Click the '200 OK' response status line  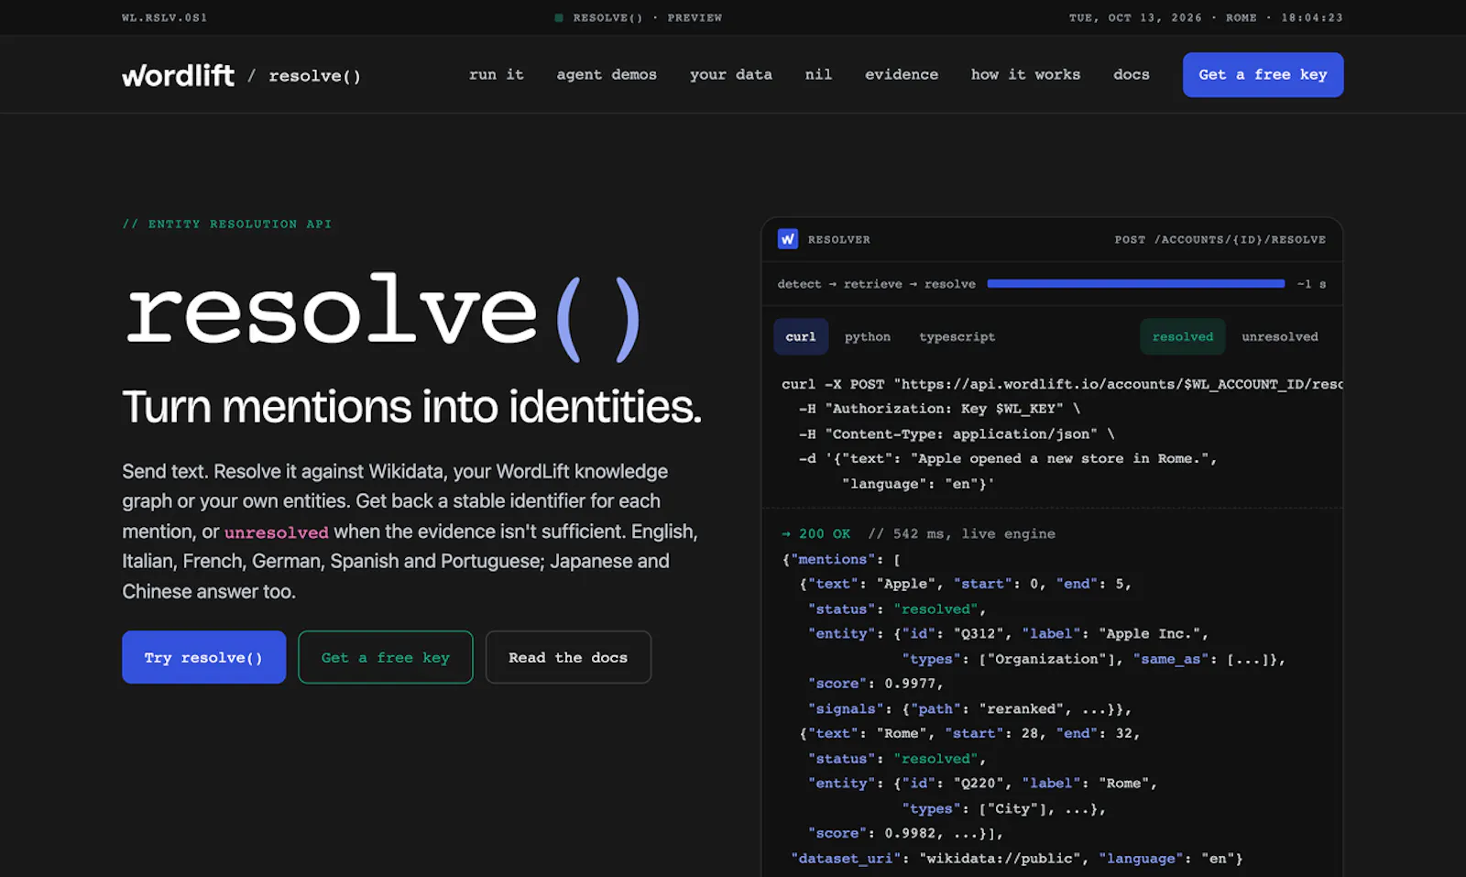918,533
